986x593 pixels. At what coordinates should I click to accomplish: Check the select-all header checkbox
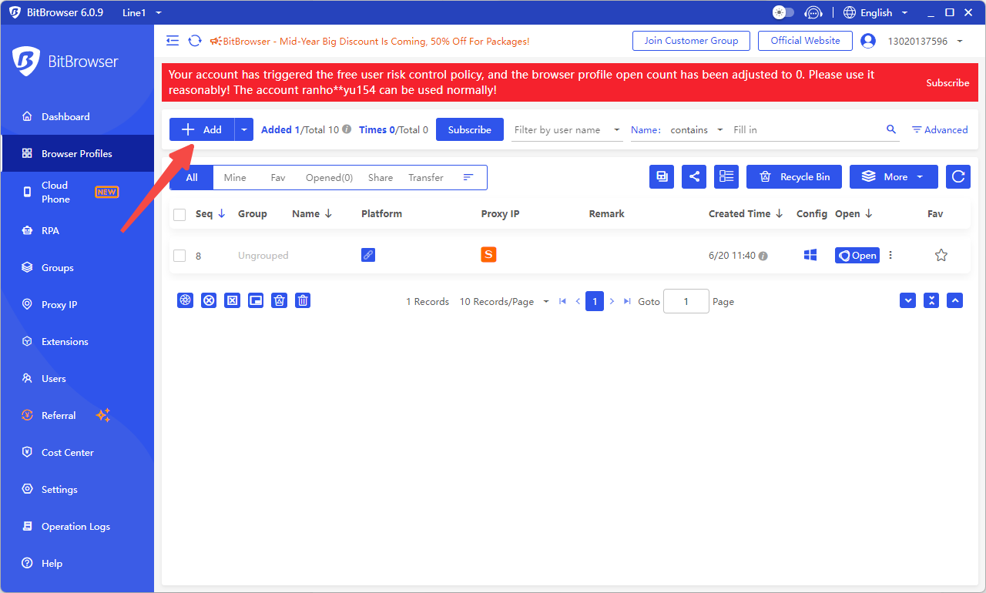(179, 215)
